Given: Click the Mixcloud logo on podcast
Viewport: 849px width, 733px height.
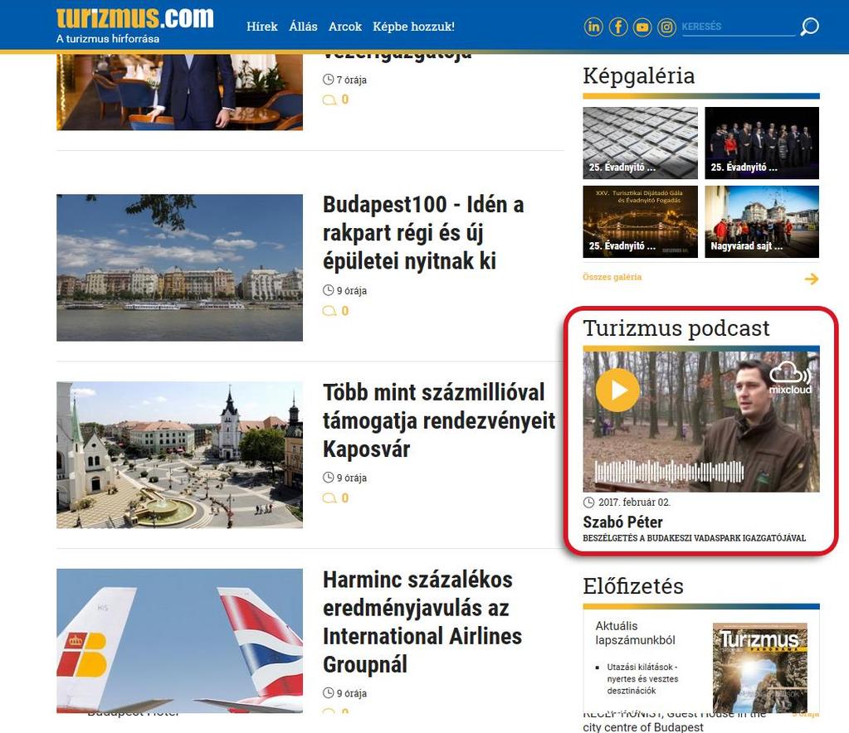Looking at the screenshot, I should coord(791,377).
